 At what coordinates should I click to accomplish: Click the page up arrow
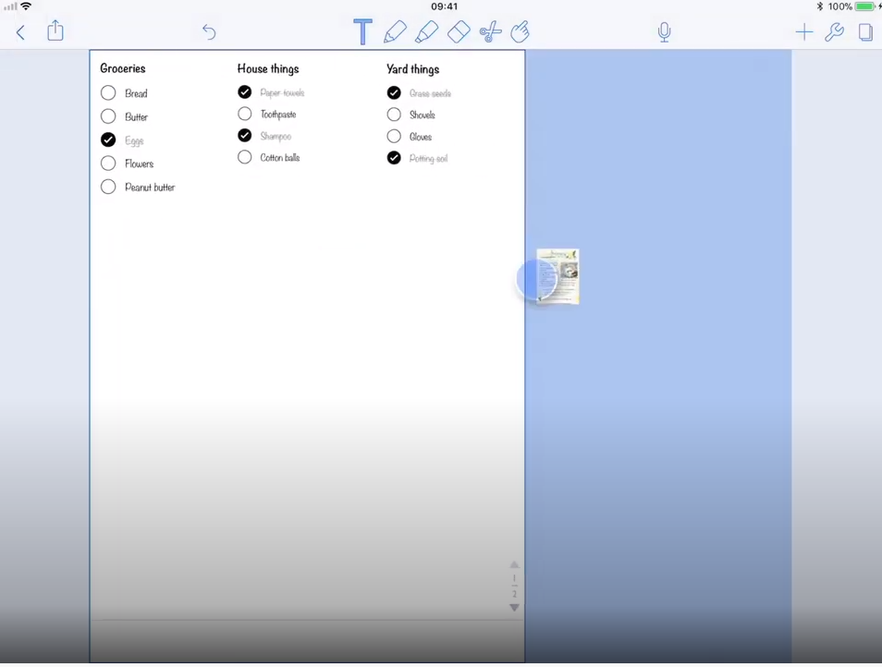pos(514,564)
